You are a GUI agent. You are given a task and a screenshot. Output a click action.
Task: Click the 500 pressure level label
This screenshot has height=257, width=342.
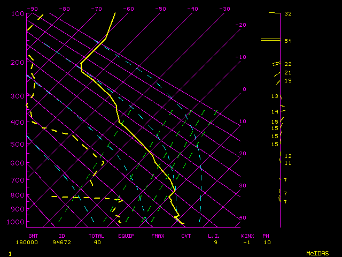click(x=17, y=144)
